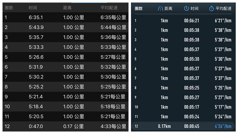Select lap 1 row showing 6:35.1
This screenshot has width=238, height=134.
(65, 17)
